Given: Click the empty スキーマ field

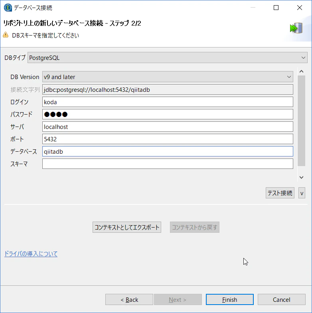Looking at the screenshot, I should pyautogui.click(x=168, y=164).
